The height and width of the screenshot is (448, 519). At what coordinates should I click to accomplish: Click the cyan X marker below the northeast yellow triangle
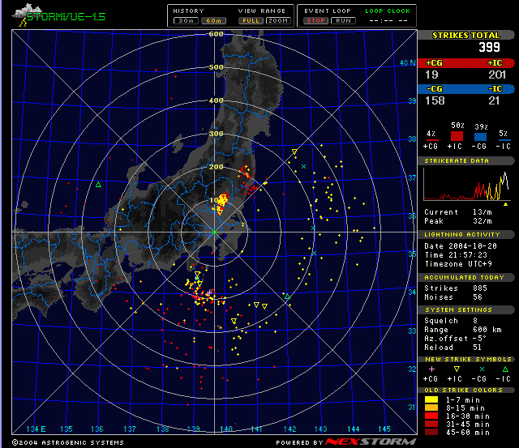(x=303, y=166)
